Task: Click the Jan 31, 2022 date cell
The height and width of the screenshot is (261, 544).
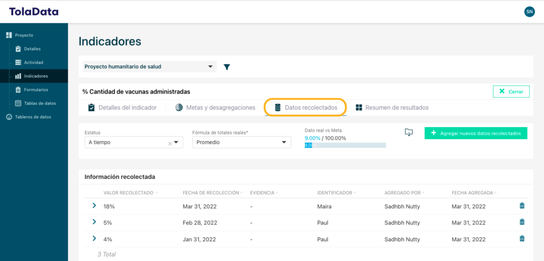Action: coord(199,239)
